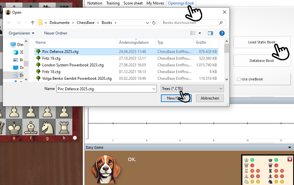The image size is (294, 185).
Task: Go up one folder level with up arrow
Action: pos(33,23)
